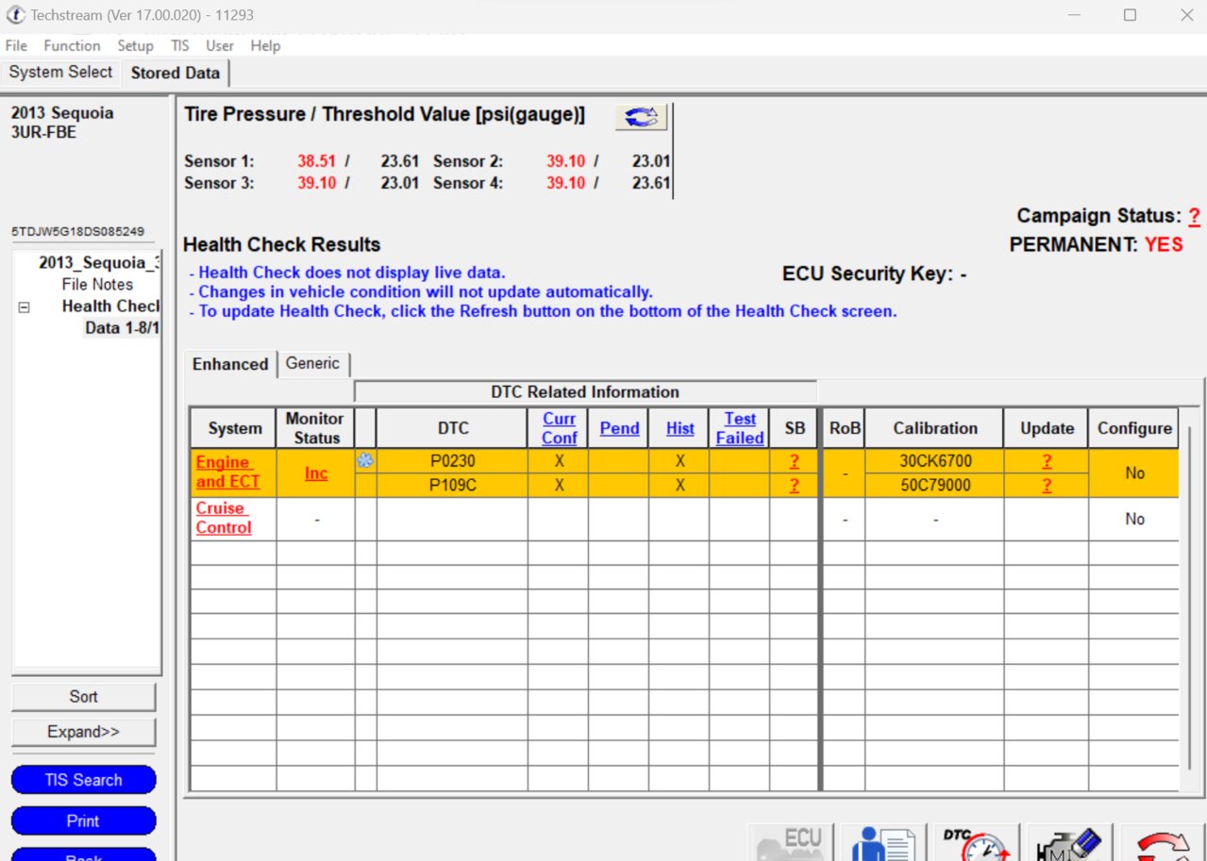Click the Test Failed column header link
Image resolution: width=1207 pixels, height=861 pixels.
pyautogui.click(x=740, y=428)
